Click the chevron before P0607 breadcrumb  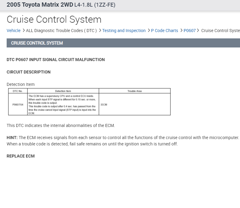point(181,31)
